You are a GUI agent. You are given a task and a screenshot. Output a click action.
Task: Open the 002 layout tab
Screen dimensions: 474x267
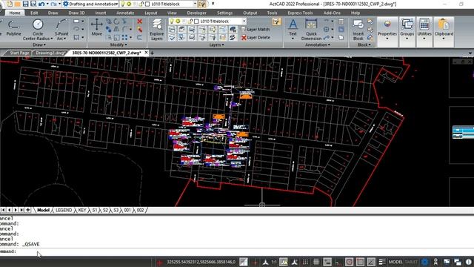click(x=140, y=210)
